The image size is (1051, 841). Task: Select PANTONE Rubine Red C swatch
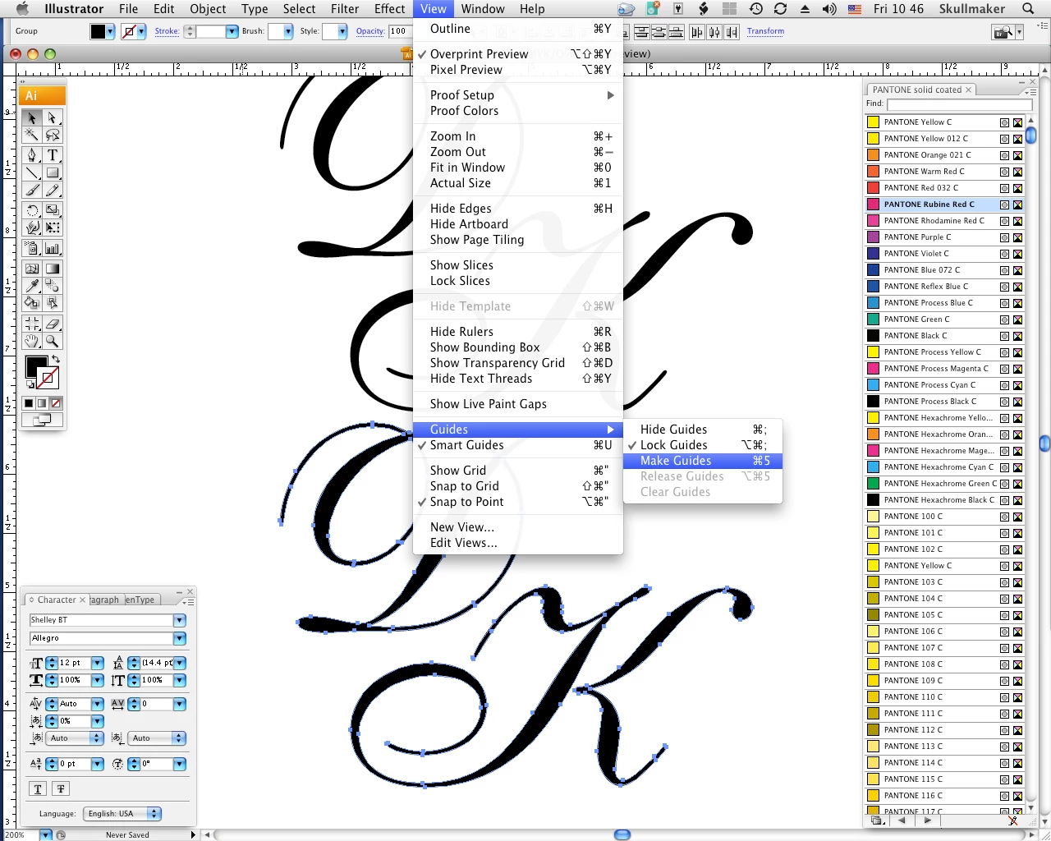tap(944, 205)
